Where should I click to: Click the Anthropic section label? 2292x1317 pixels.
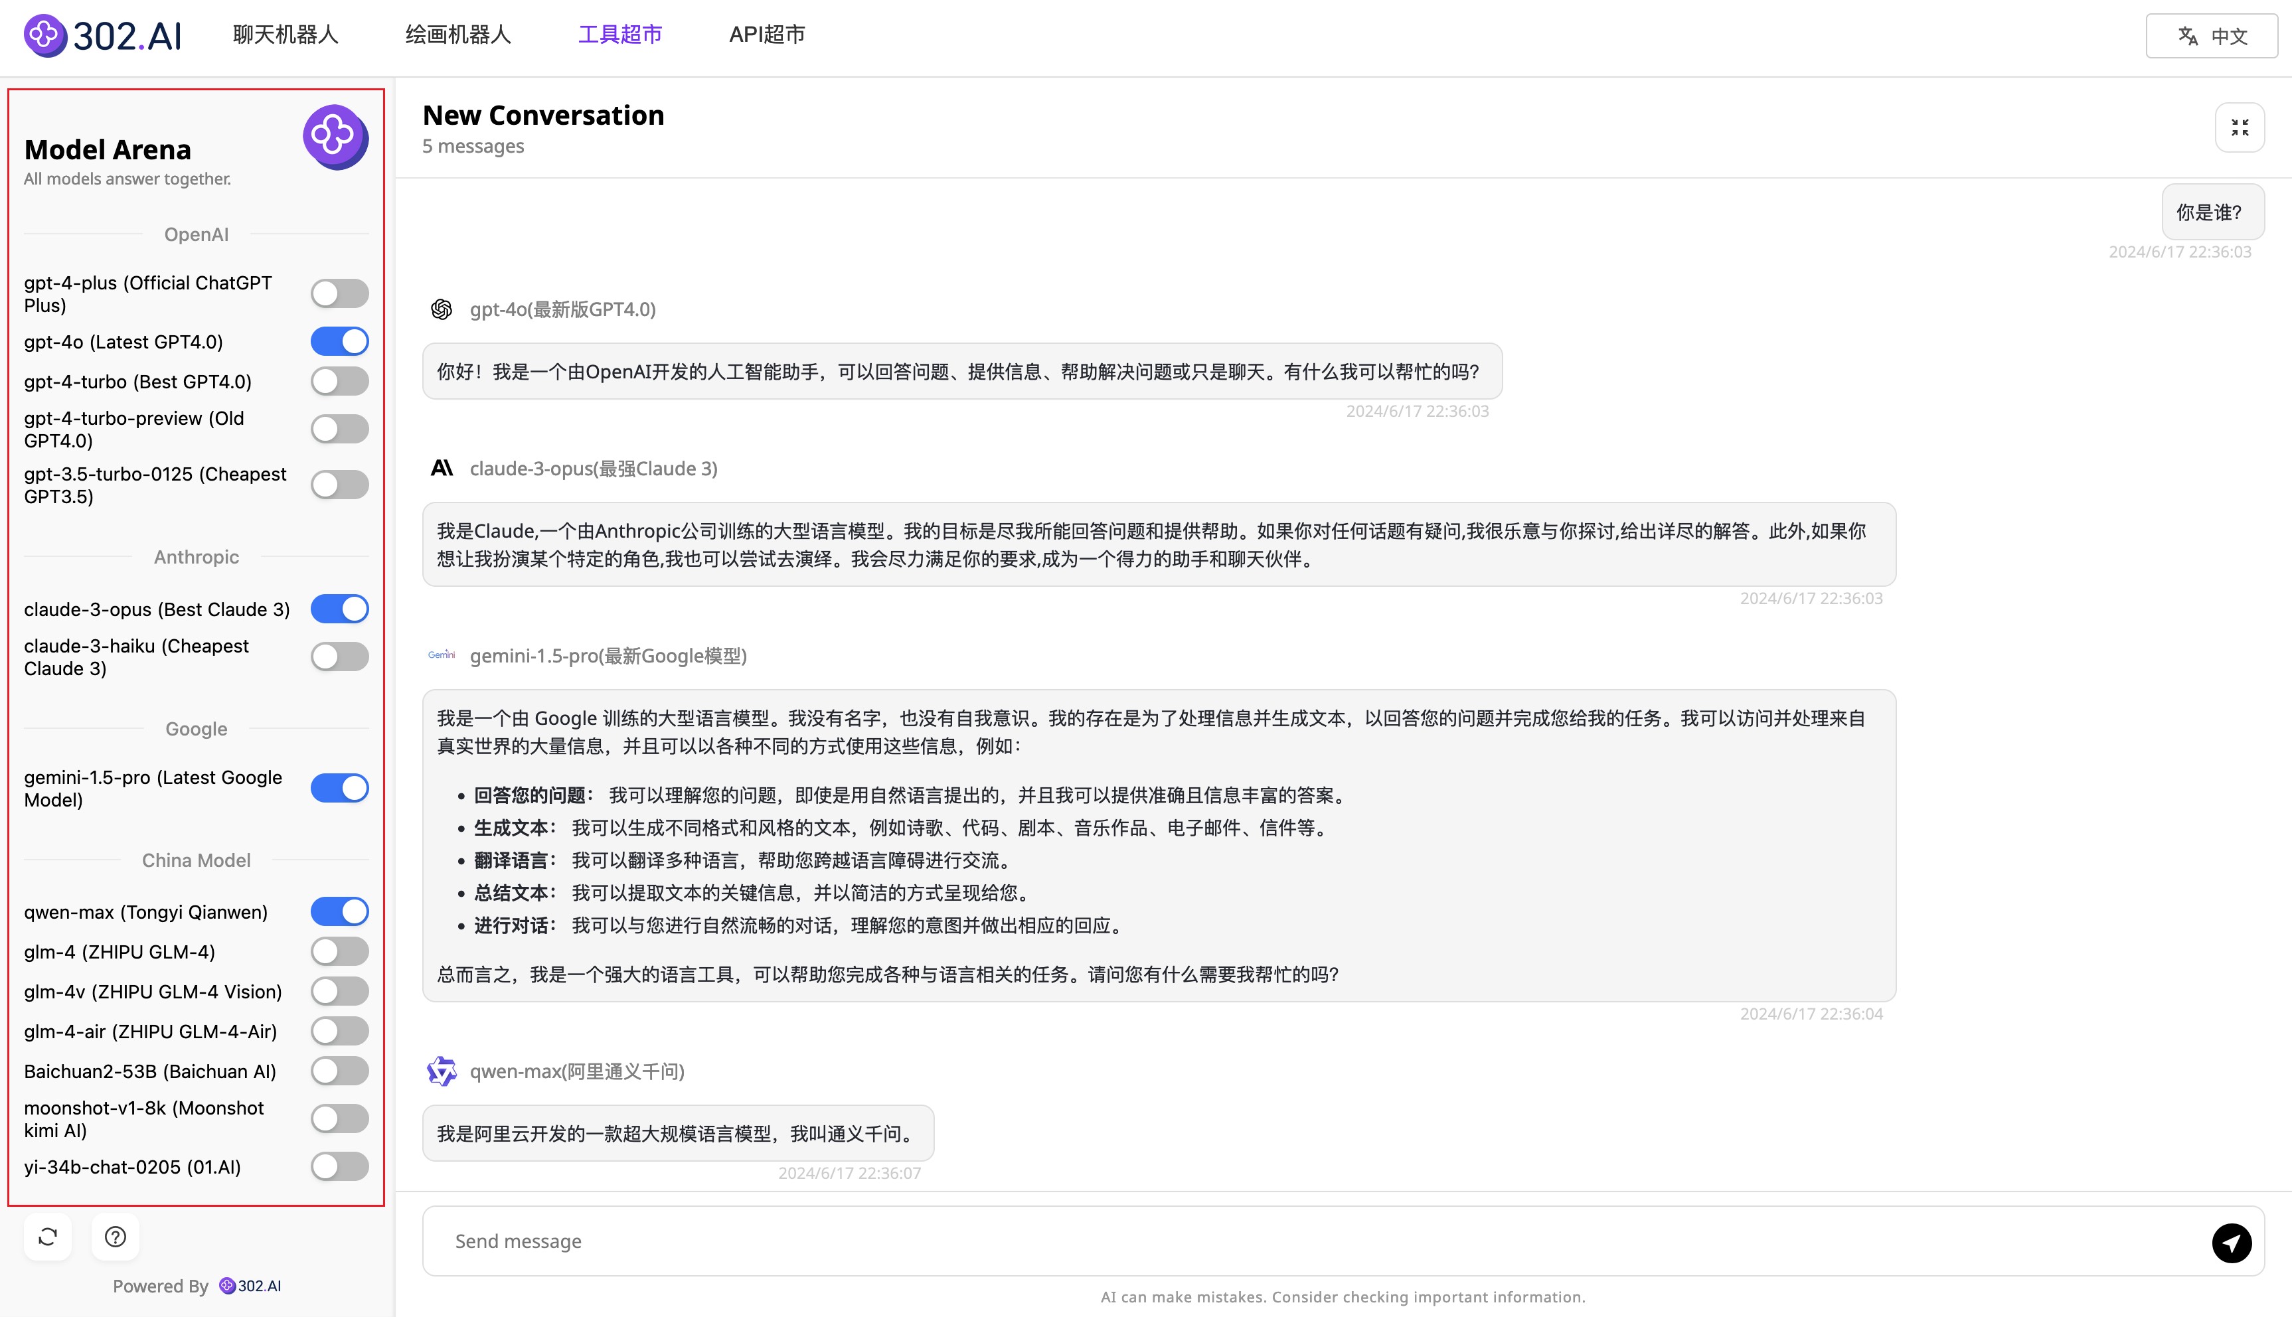[197, 557]
